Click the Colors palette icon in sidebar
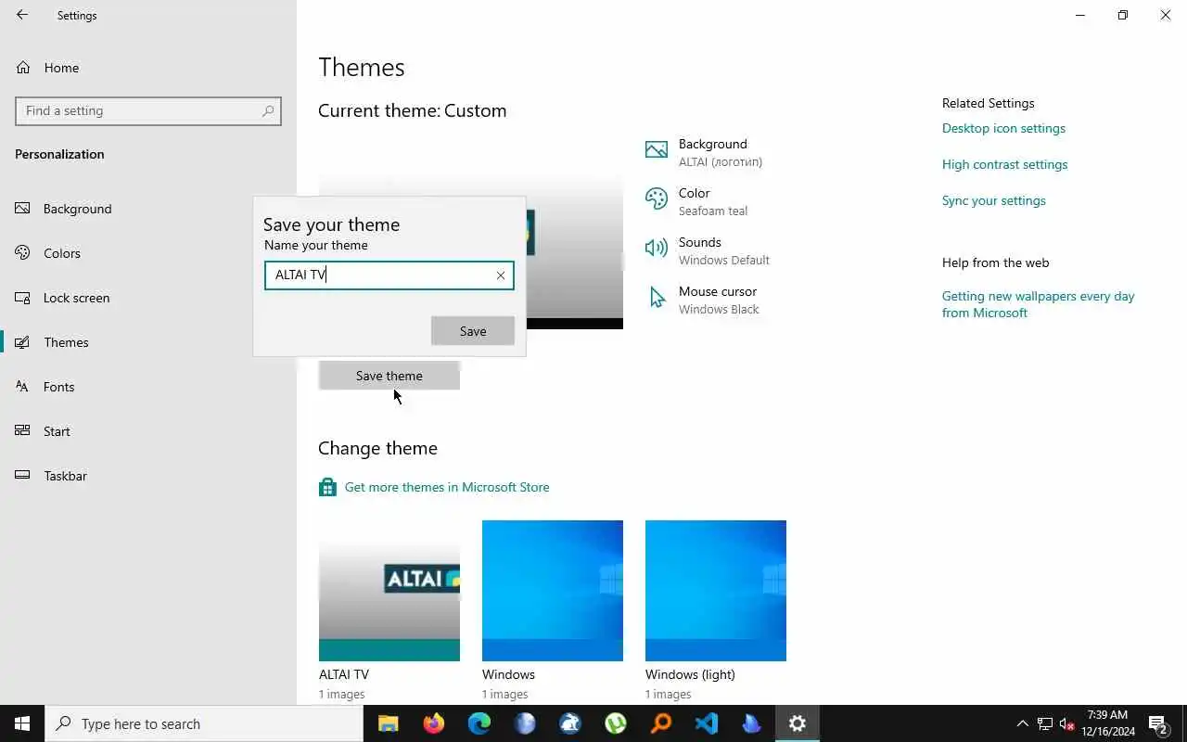 (22, 253)
